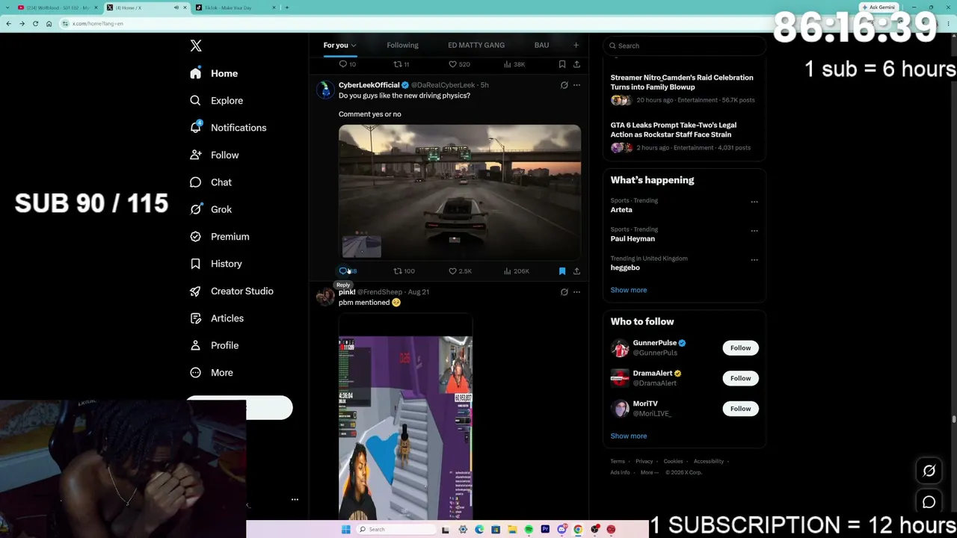Screen dimensions: 957x538
Task: Open the Creator Studio rocket icon
Action: pyautogui.click(x=196, y=291)
